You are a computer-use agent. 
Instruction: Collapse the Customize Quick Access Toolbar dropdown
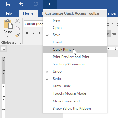click(49, 4)
